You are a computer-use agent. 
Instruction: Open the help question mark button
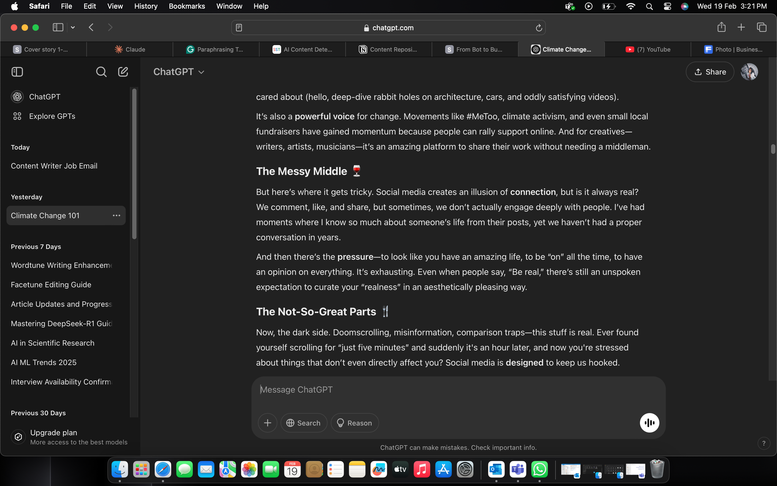pos(764,443)
